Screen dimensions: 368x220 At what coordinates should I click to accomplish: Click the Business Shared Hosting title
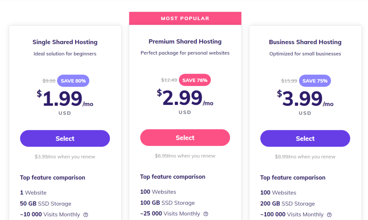(305, 42)
